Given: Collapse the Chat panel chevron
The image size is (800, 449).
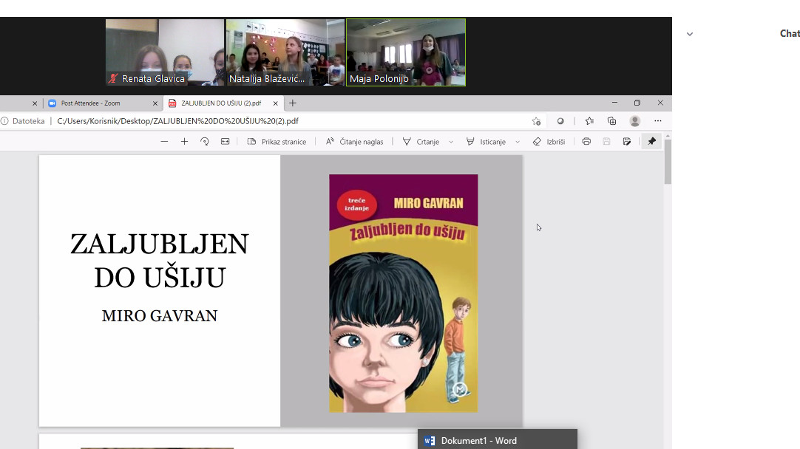Looking at the screenshot, I should tap(690, 34).
